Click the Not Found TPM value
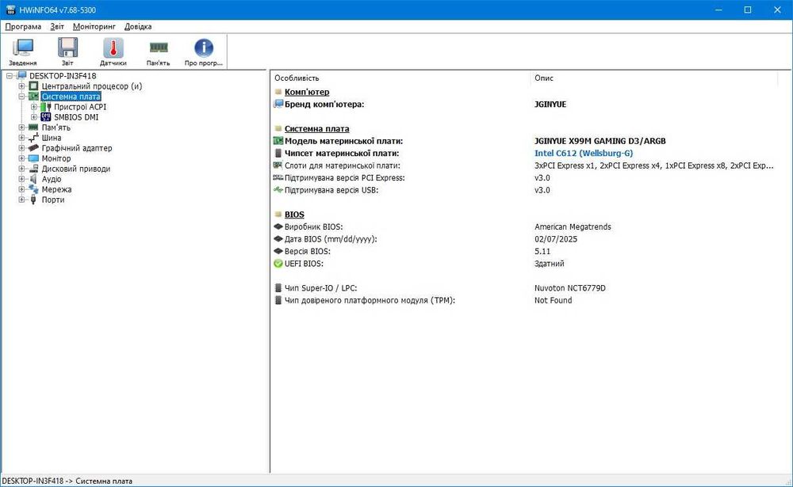The height and width of the screenshot is (487, 793). coord(554,300)
